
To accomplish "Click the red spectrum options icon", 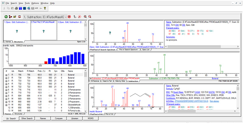I will coord(19,17).
